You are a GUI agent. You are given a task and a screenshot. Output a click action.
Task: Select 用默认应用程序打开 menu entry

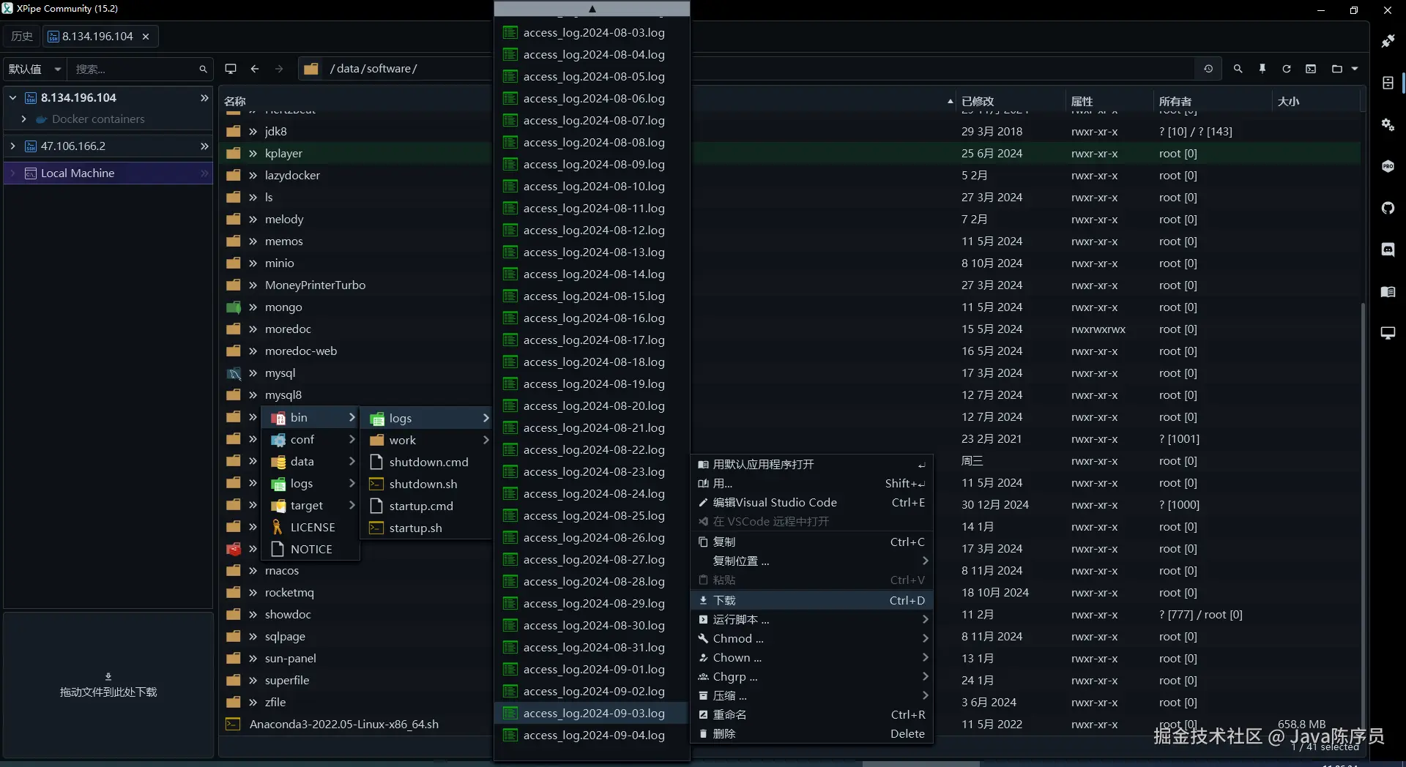pos(811,465)
